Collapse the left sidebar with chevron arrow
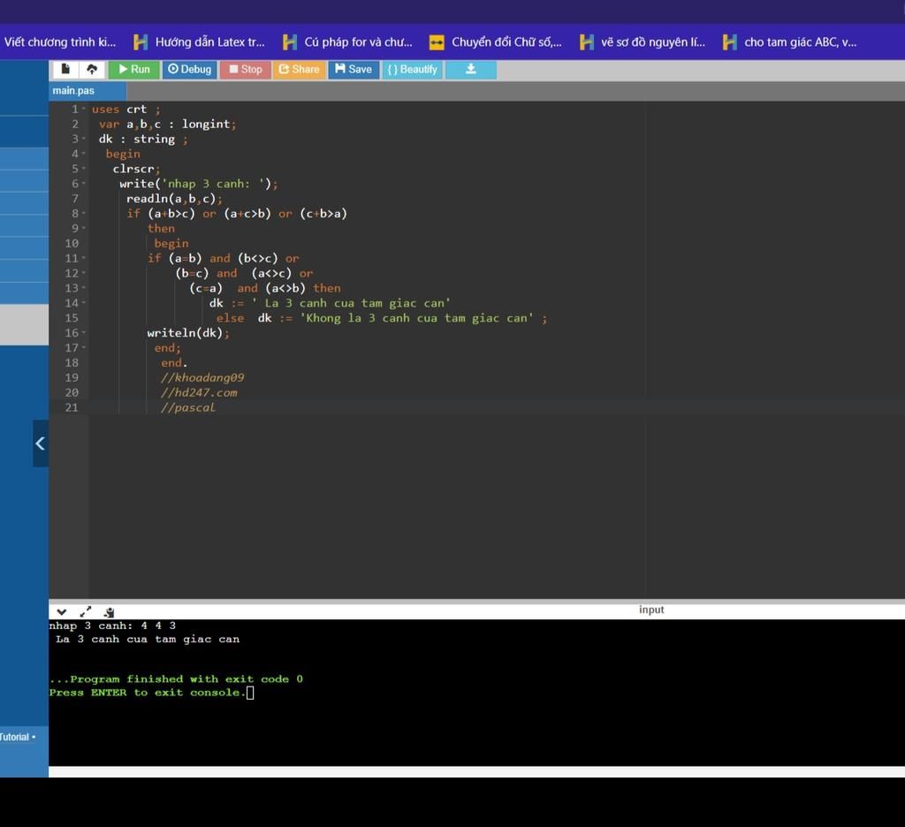This screenshot has width=905, height=827. click(41, 444)
